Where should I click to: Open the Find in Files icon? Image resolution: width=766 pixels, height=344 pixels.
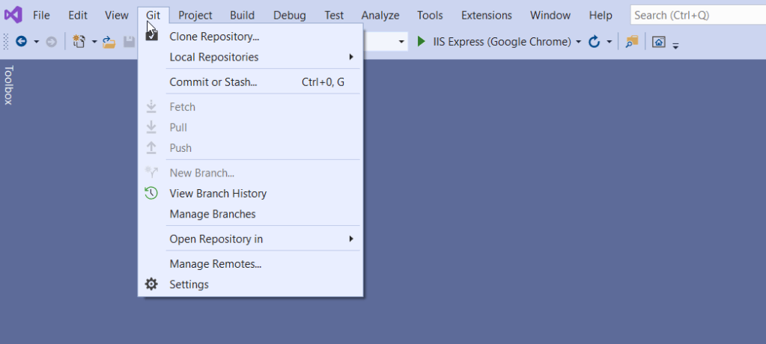tap(632, 42)
